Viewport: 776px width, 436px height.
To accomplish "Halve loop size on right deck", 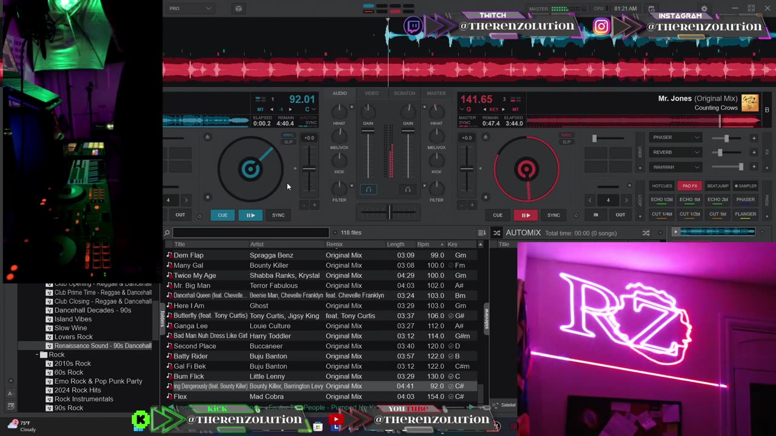I will click(590, 200).
